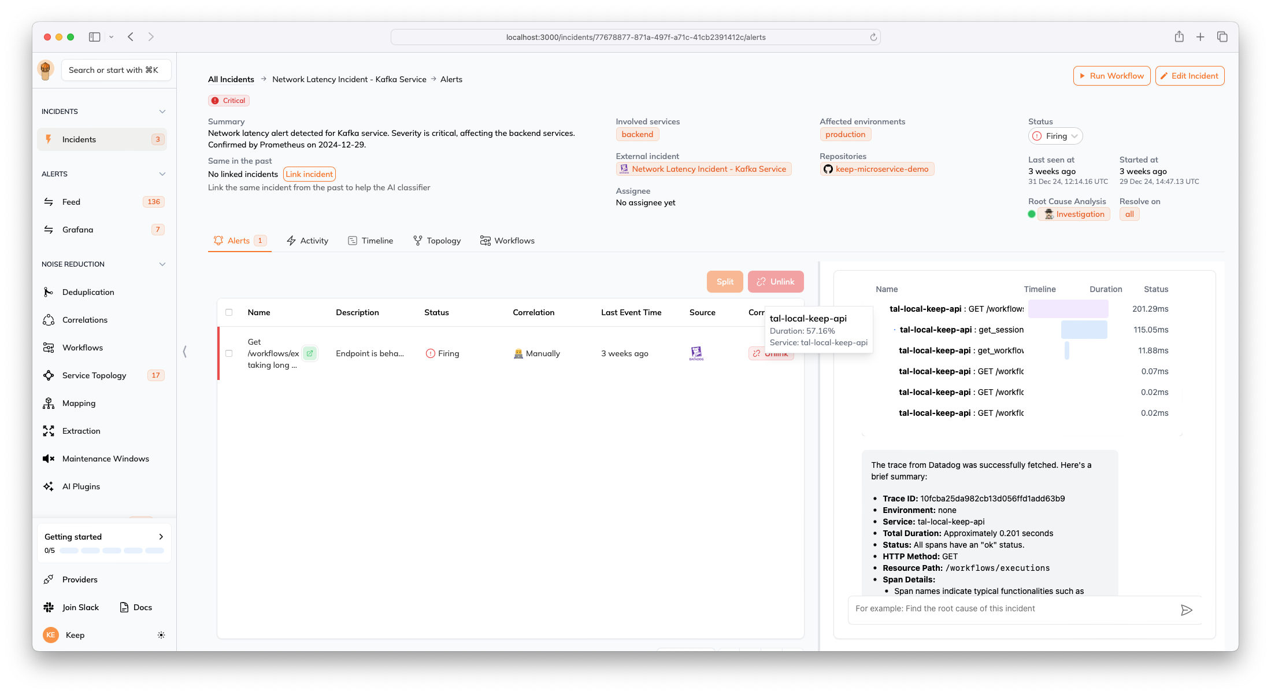The width and height of the screenshot is (1271, 694).
Task: Collapse the INCIDENTS section
Action: point(162,112)
